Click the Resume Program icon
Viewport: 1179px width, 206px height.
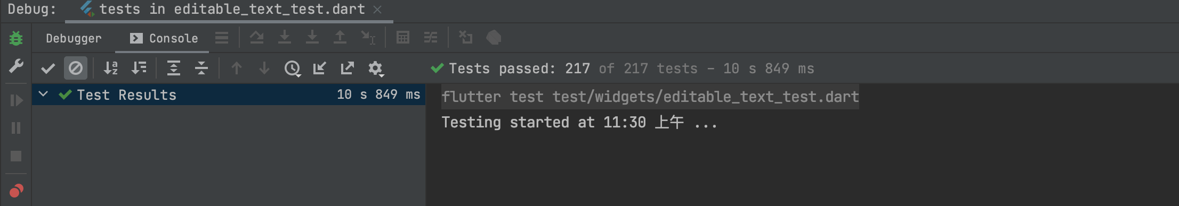[16, 100]
